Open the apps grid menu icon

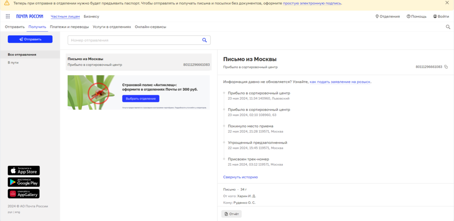click(8, 16)
